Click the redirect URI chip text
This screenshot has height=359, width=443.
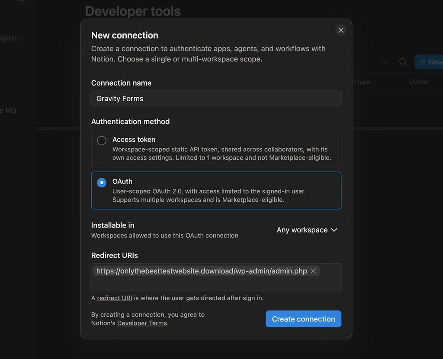click(202, 271)
